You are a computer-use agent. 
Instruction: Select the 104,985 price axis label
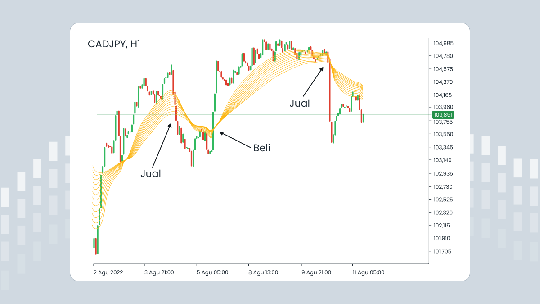click(x=443, y=43)
